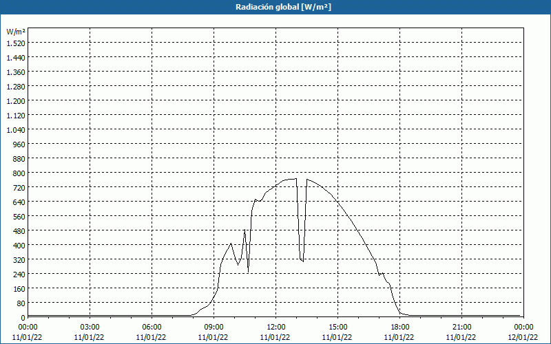Viewport: 551px width, 344px height.
Task: Click the 1.120 y-axis label
Action: [x=16, y=115]
